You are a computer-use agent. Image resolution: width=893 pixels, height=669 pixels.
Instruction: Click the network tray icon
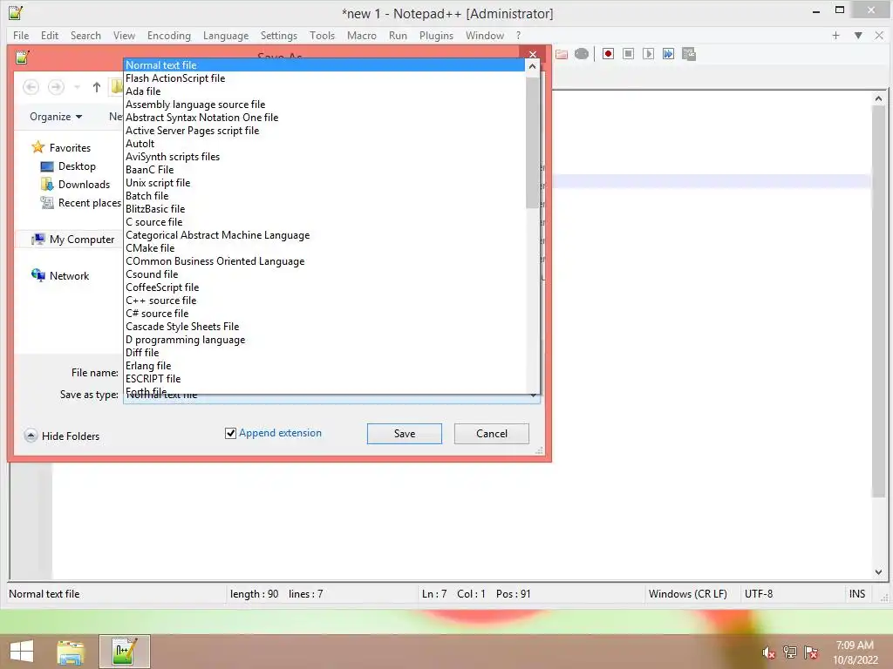click(790, 652)
